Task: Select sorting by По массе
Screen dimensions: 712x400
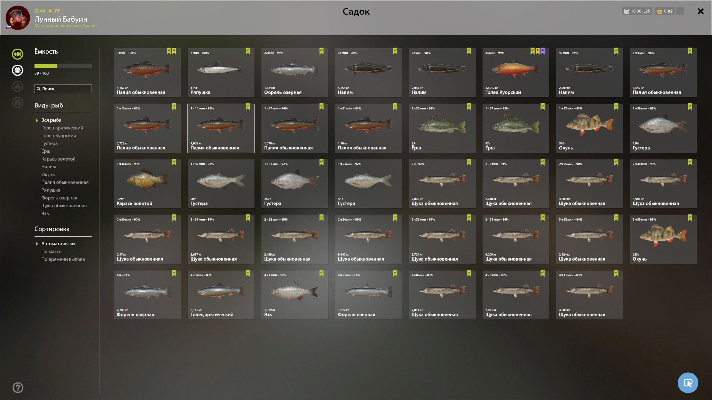Action: point(51,251)
